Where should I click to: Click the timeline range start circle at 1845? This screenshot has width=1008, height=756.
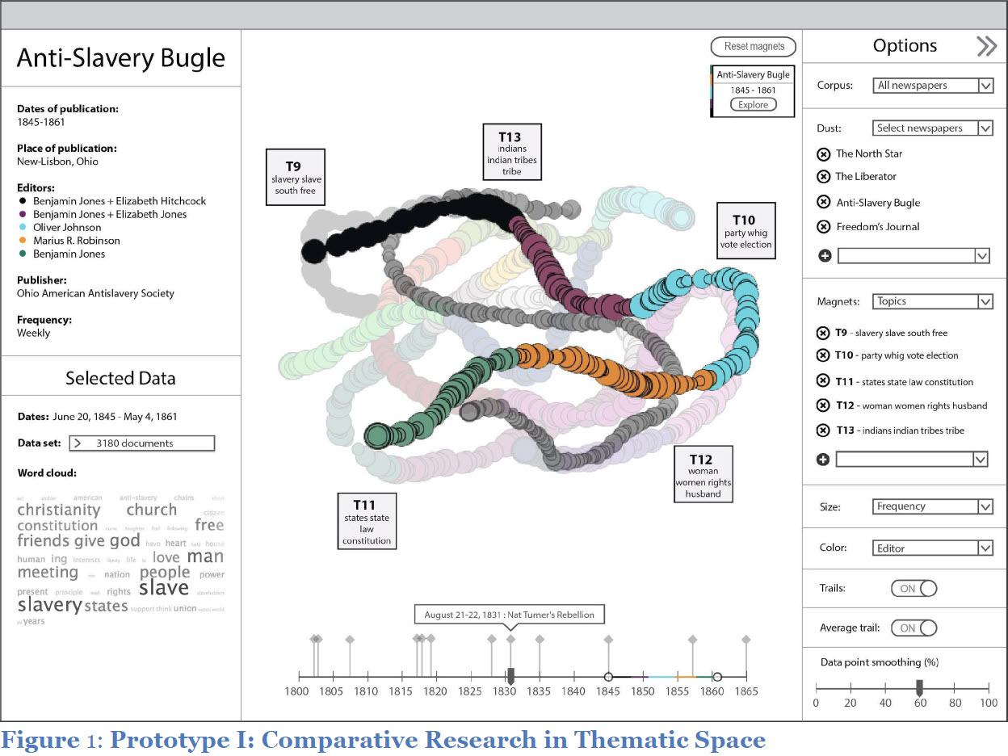click(608, 677)
